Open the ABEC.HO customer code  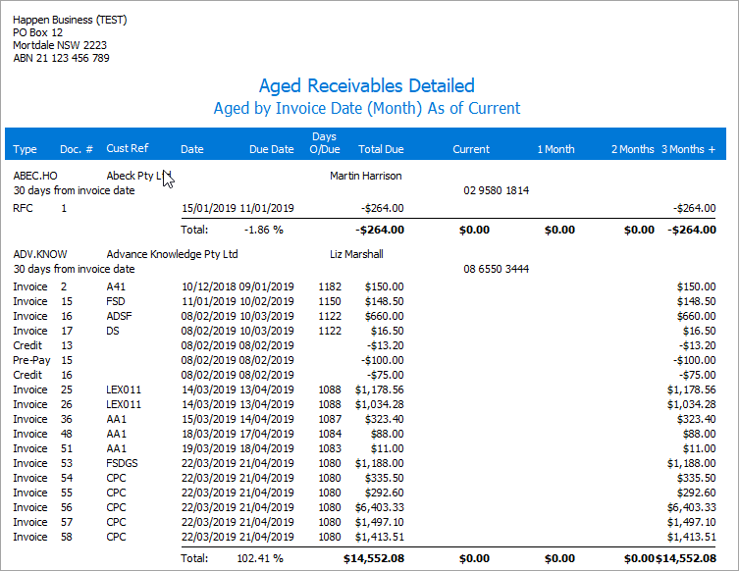pyautogui.click(x=35, y=177)
